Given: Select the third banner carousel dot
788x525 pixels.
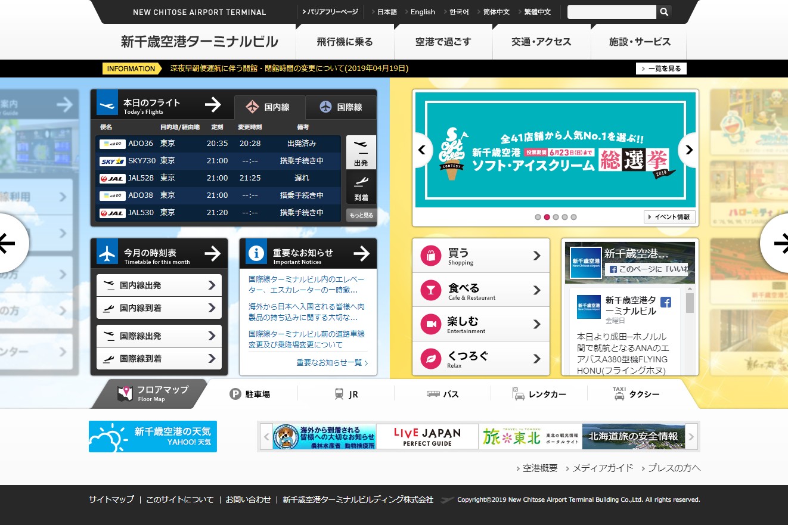Looking at the screenshot, I should 556,218.
